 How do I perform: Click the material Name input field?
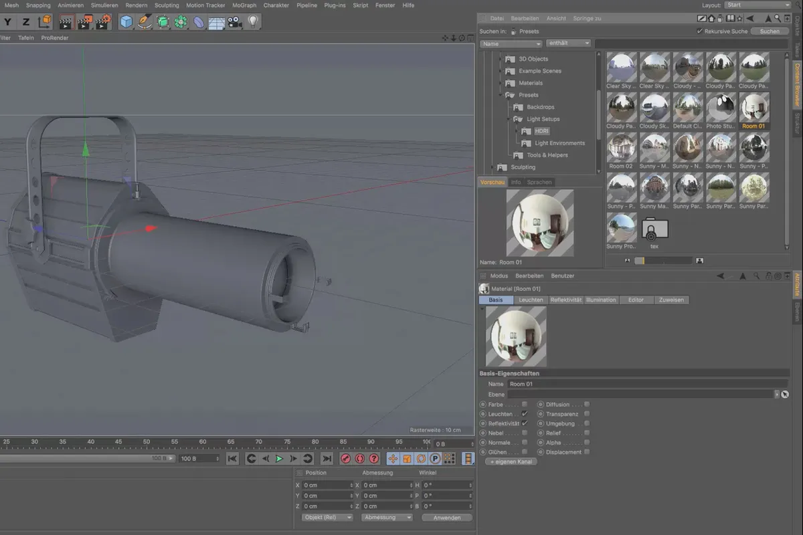(x=646, y=385)
